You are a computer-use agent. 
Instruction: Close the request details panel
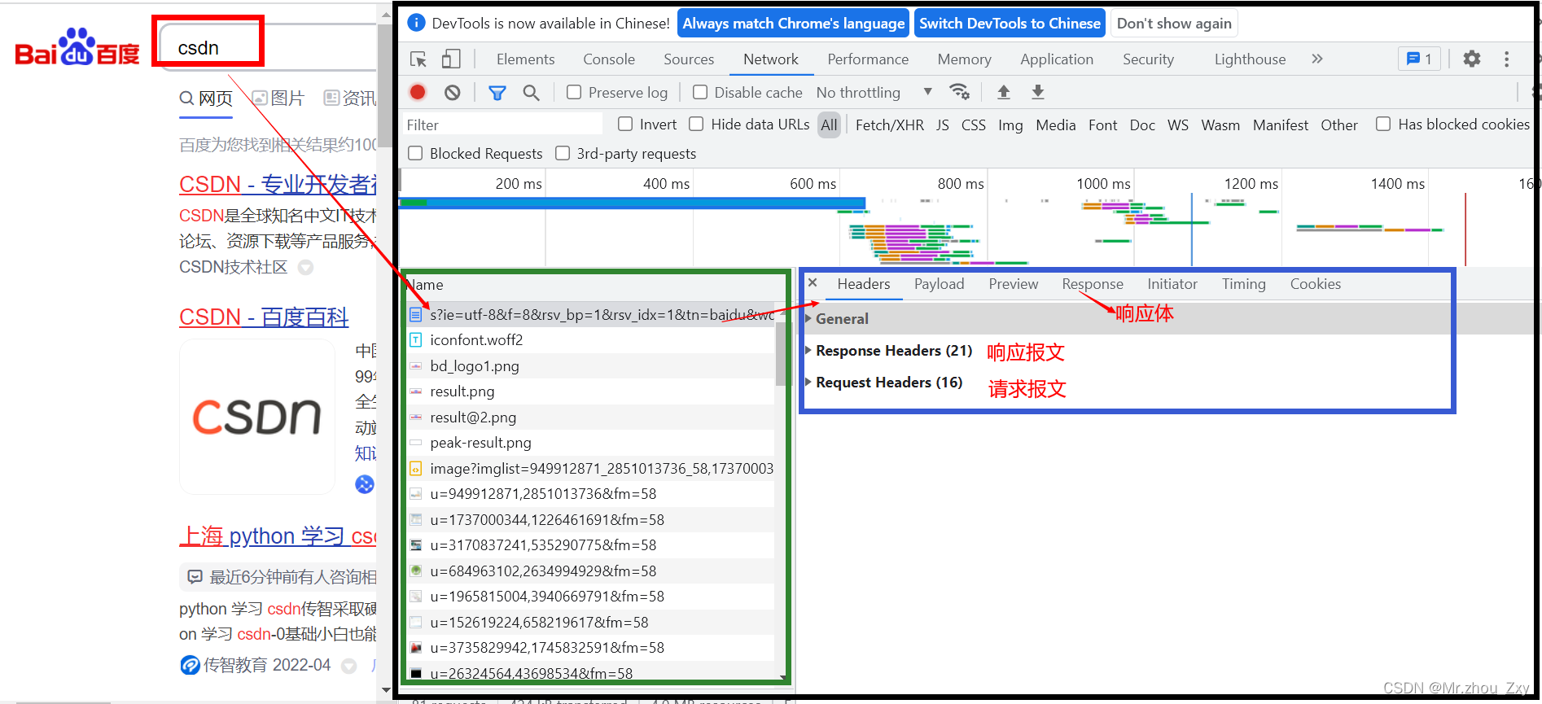click(813, 283)
